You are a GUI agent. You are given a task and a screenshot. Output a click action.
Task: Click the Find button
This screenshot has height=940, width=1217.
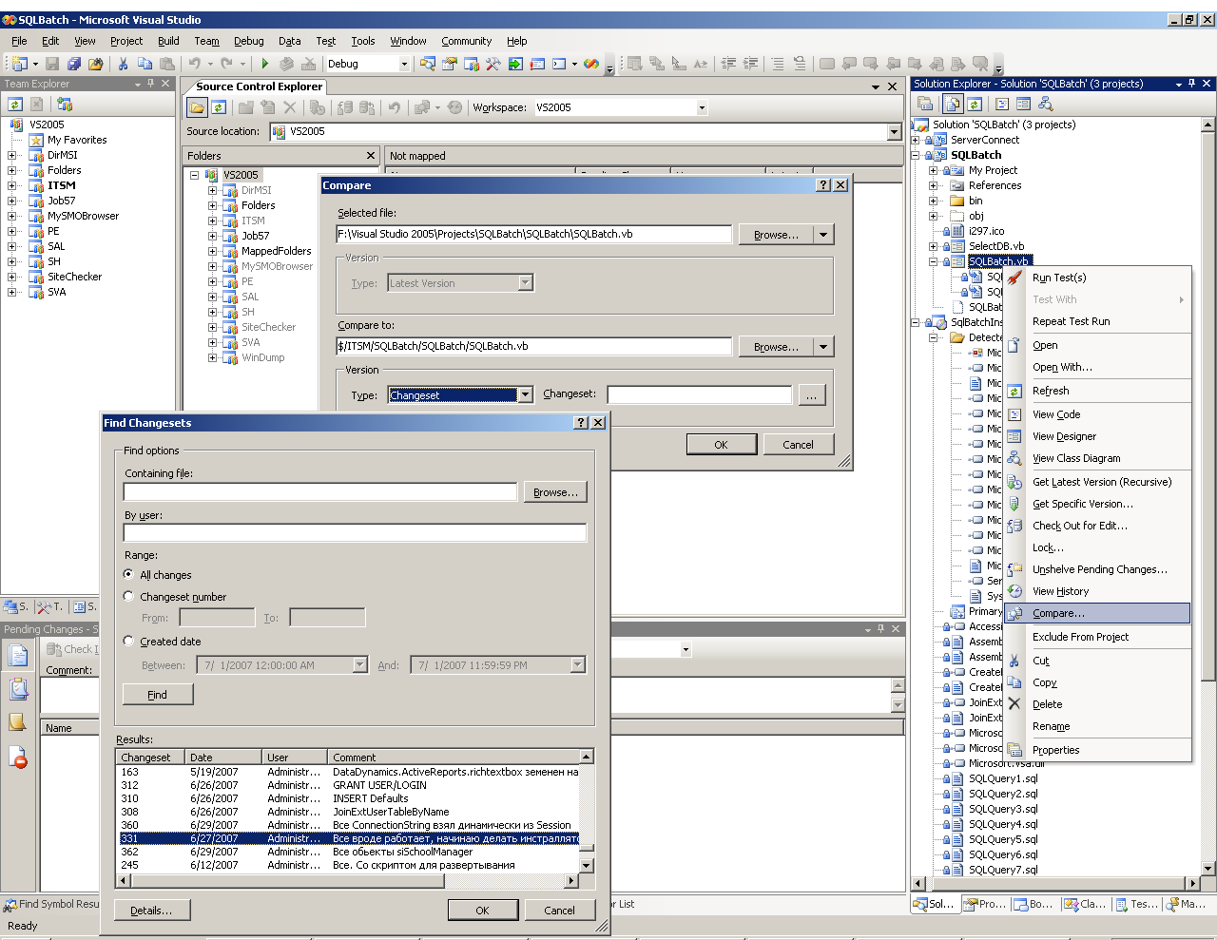coord(158,695)
